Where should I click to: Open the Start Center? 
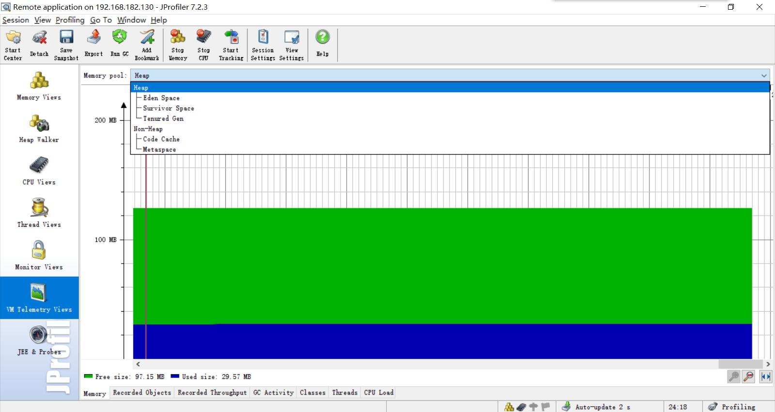(x=13, y=45)
